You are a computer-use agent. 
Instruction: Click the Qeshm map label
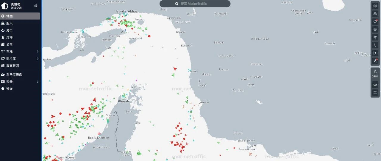coord(125,32)
